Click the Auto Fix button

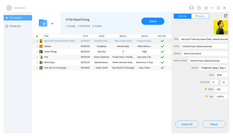187,124
